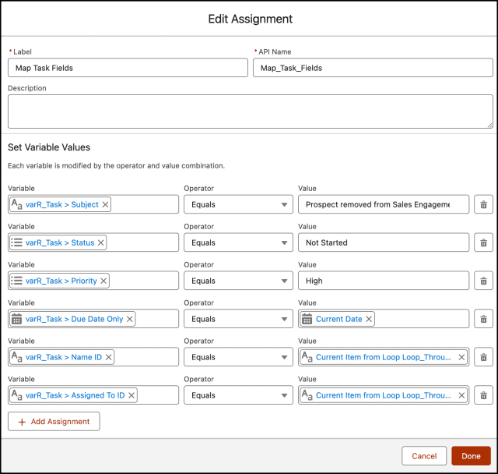Delete the Due Date Only assignment row
This screenshot has height=474, width=498.
[x=483, y=319]
